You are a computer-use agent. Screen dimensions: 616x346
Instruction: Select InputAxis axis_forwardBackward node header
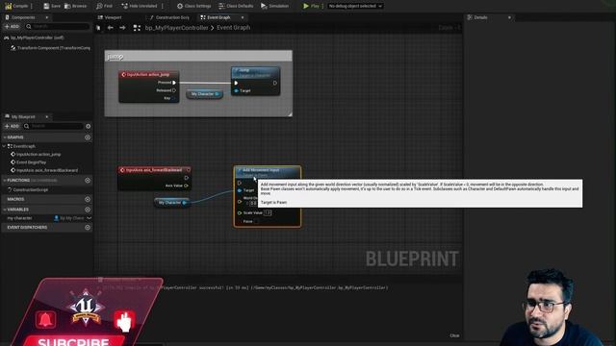[154, 170]
